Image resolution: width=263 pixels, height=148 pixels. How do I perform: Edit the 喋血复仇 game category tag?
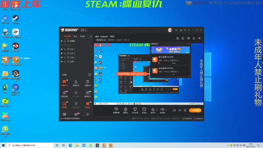[101, 40]
